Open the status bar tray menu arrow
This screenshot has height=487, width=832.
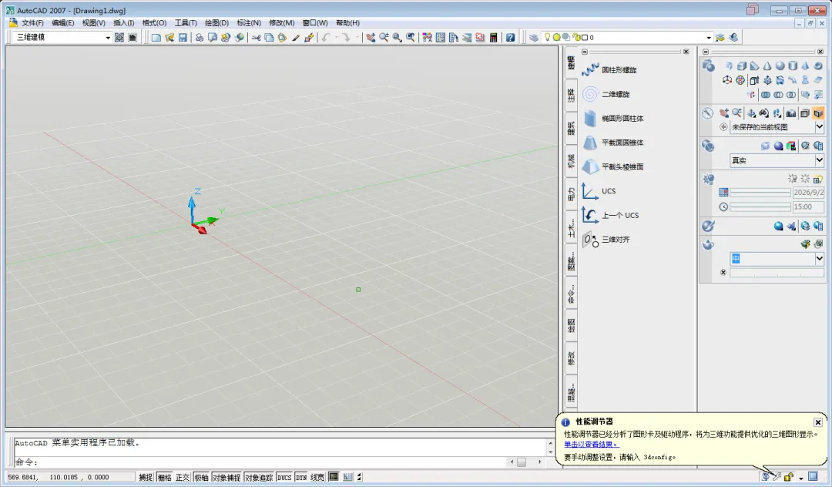tap(800, 478)
